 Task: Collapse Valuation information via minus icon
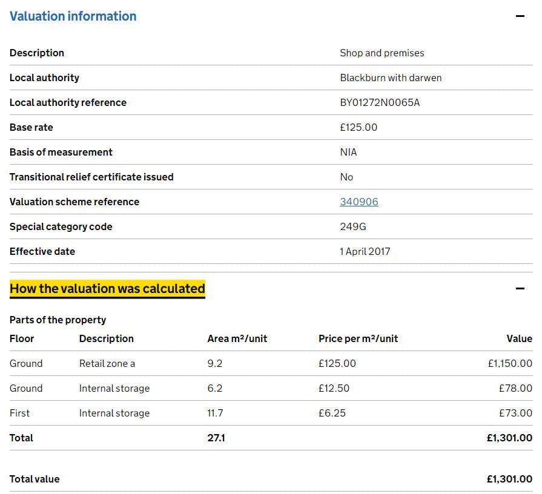520,16
